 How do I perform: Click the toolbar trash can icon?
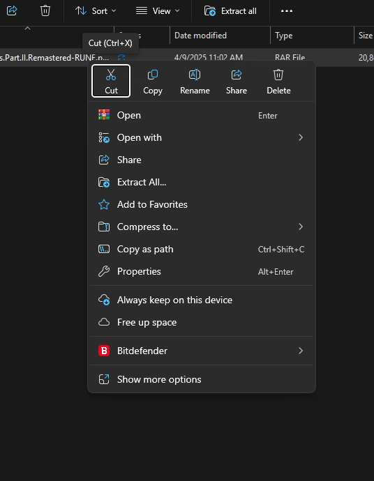[45, 10]
